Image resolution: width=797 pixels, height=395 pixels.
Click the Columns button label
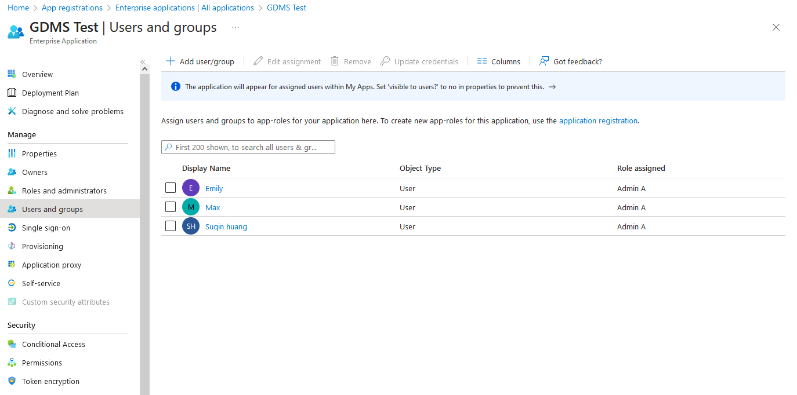click(x=506, y=61)
